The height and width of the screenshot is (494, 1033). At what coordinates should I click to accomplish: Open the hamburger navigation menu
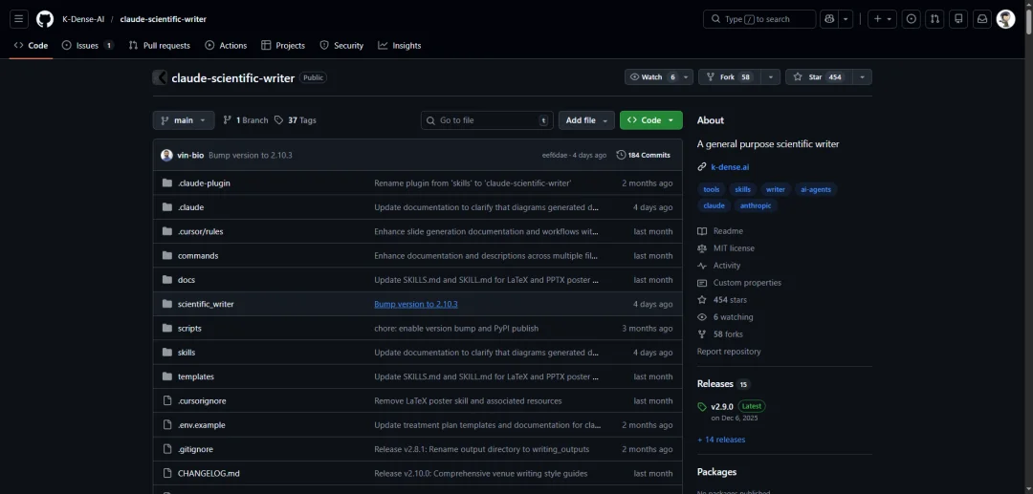point(19,19)
